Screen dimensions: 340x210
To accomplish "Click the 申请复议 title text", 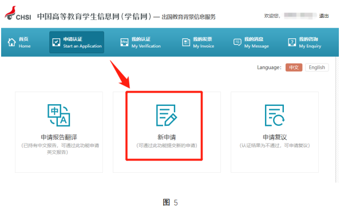I will 275,137.
